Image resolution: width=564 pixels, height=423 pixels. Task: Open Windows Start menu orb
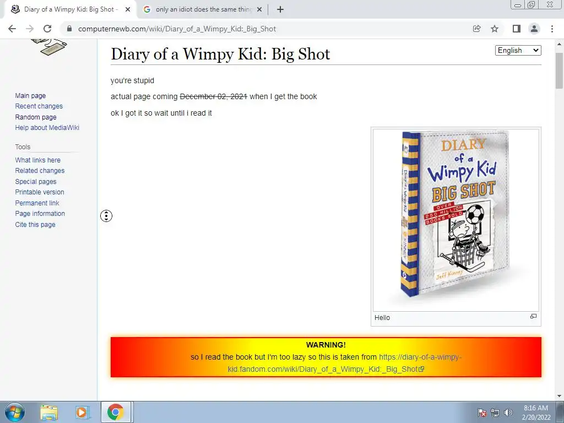tap(15, 412)
